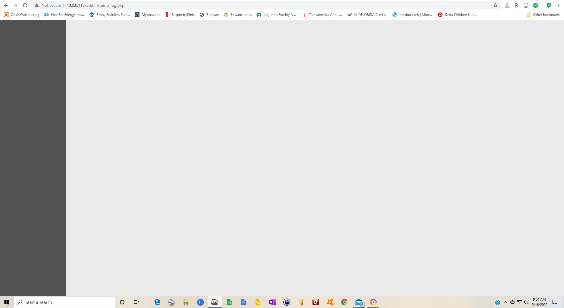Image resolution: width=564 pixels, height=308 pixels.
Task: Open the Action Center notifications
Action: pos(555,302)
